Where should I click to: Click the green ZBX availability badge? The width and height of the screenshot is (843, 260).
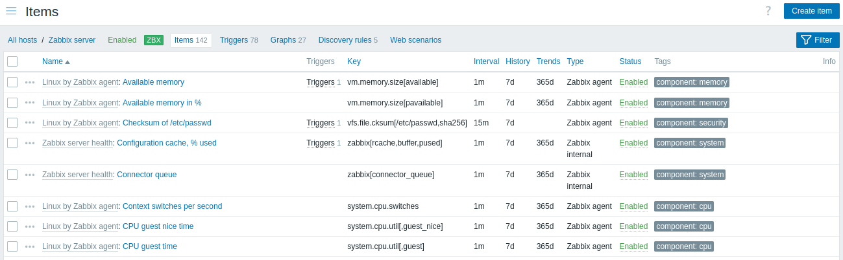(154, 40)
